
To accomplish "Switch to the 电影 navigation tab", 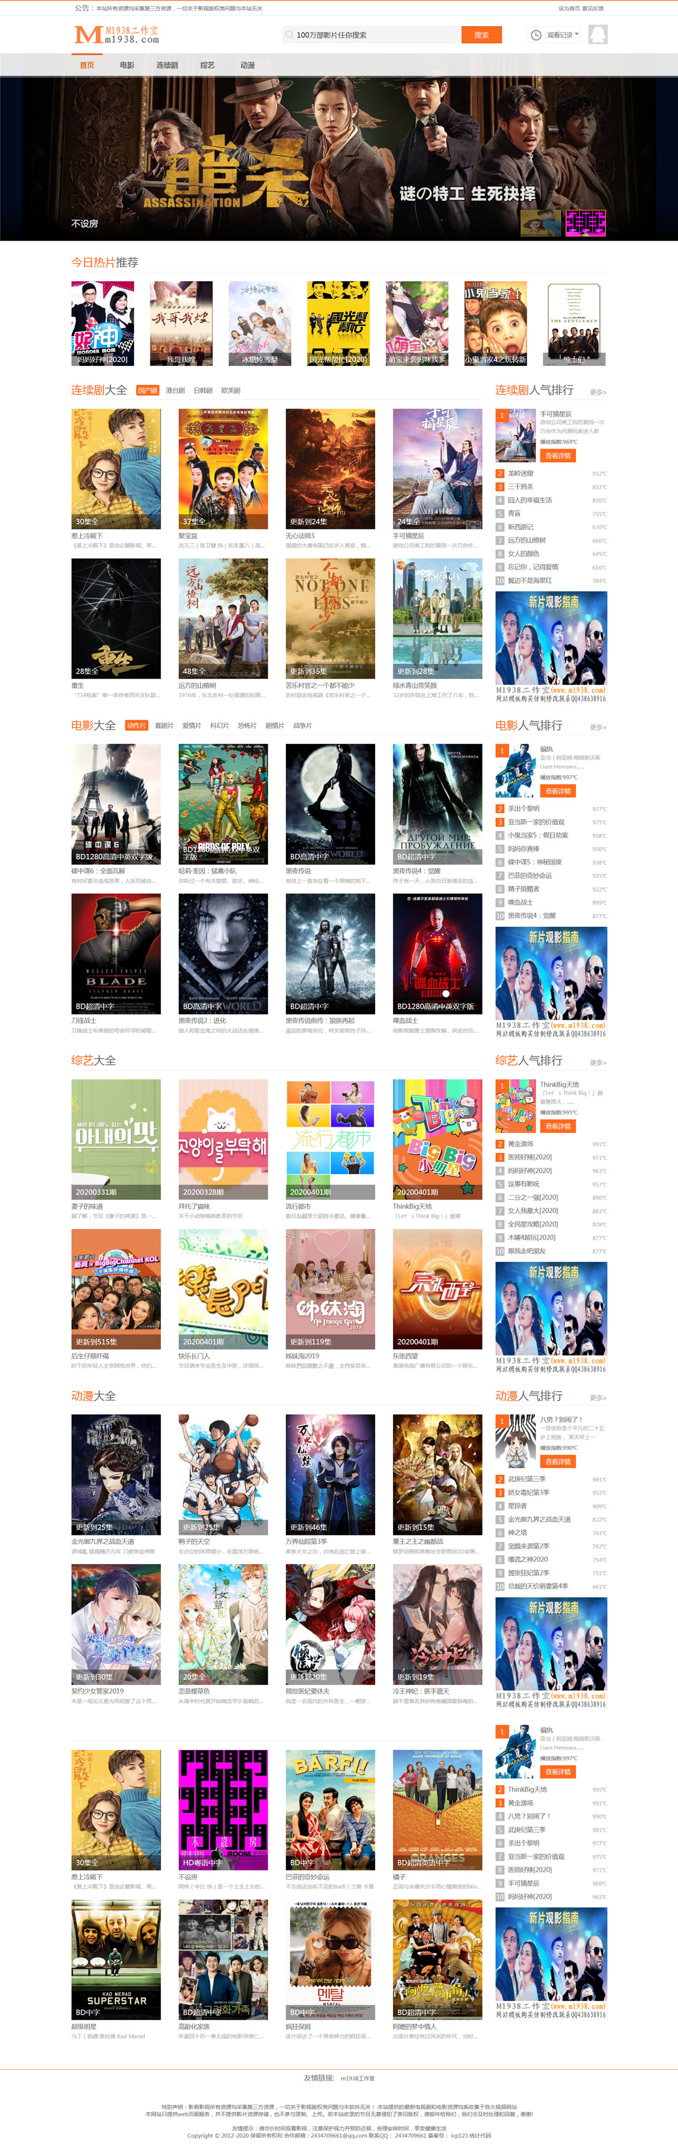I will click(x=126, y=65).
